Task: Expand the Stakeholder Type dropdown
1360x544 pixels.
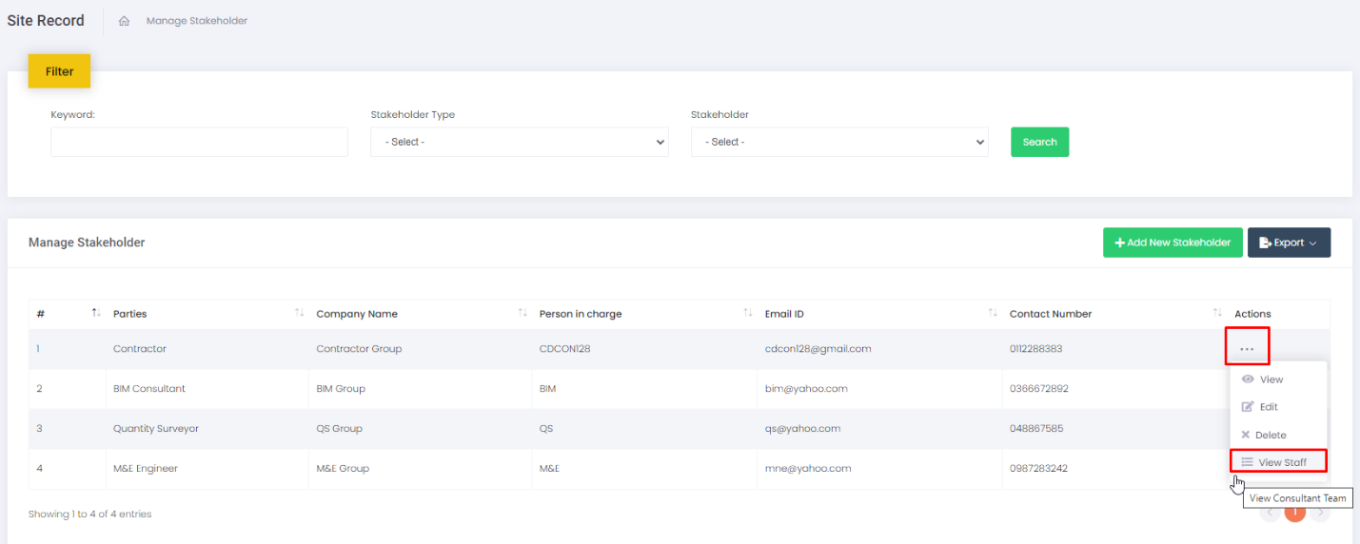Action: click(519, 142)
